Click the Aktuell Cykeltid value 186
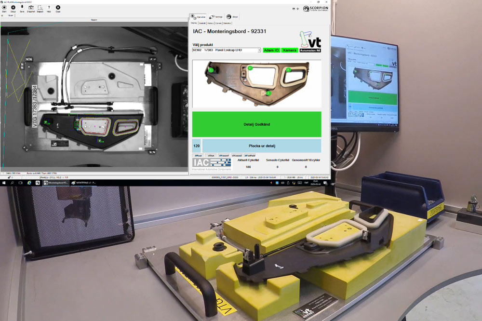 [x=248, y=167]
